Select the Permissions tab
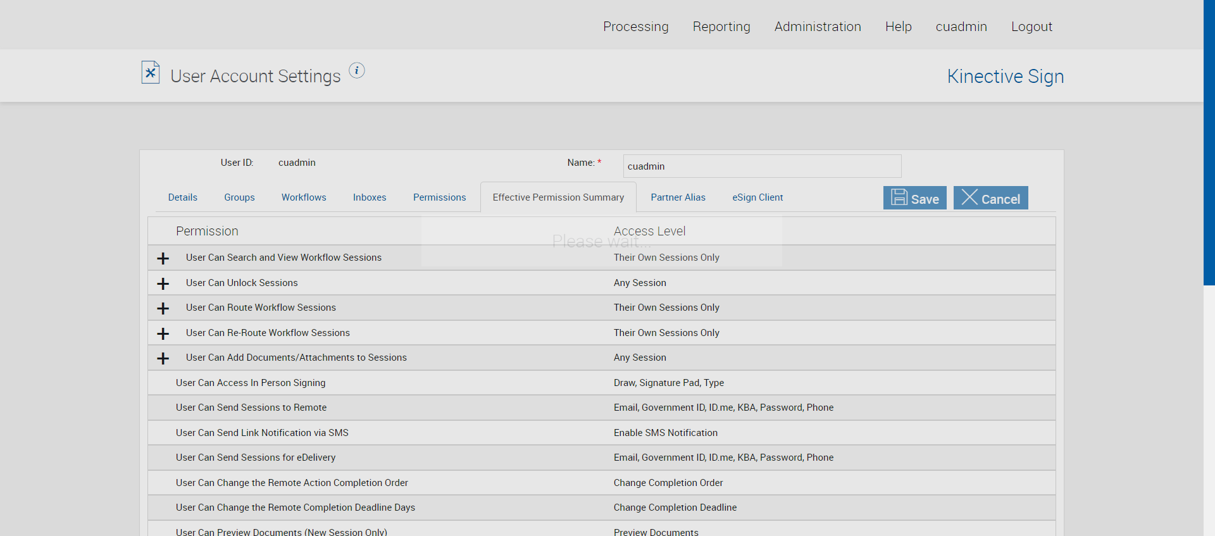Image resolution: width=1215 pixels, height=536 pixels. 439,197
